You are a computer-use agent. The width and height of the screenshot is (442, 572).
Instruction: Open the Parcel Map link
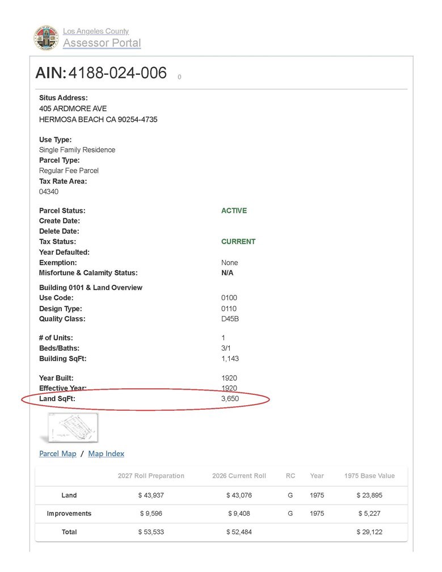pyautogui.click(x=58, y=453)
